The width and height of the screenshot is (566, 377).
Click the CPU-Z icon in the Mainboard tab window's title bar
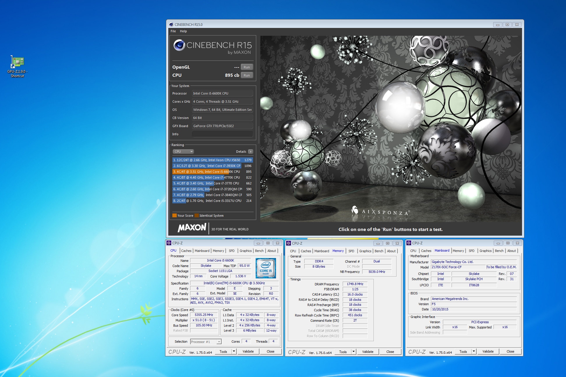click(x=409, y=243)
